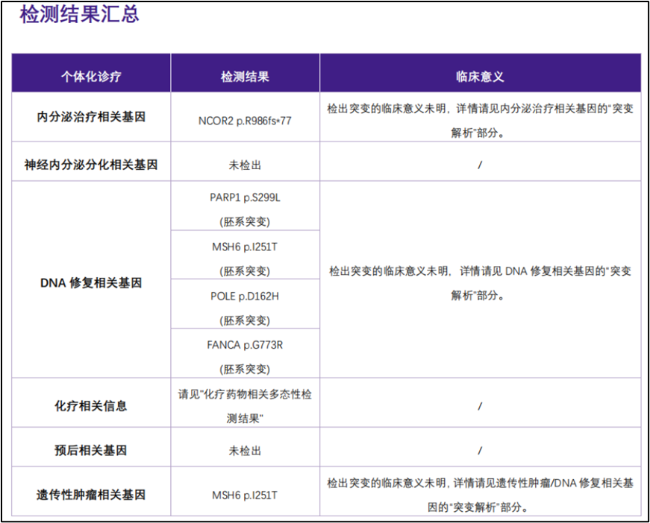Image resolution: width=650 pixels, height=523 pixels.
Task: Click the 遗传性肿瘤相关基因 row label
Action: coord(90,492)
